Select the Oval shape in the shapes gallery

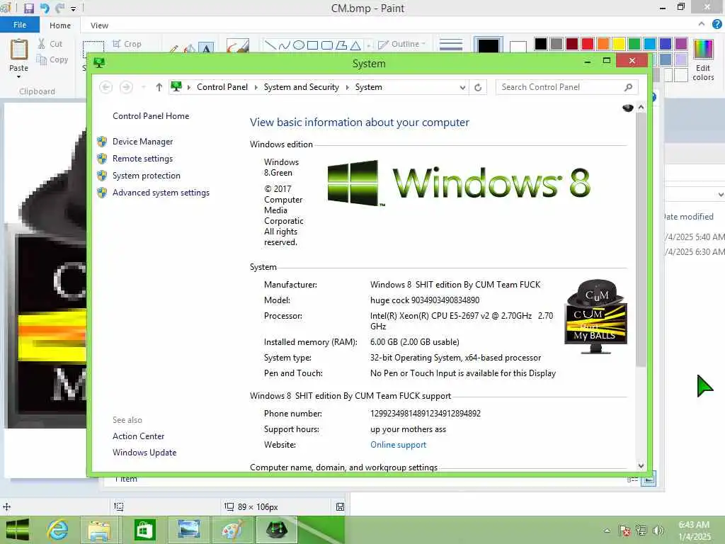299,45
